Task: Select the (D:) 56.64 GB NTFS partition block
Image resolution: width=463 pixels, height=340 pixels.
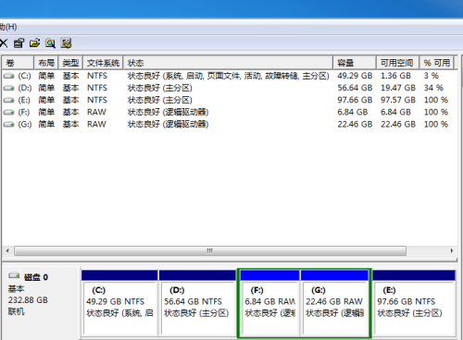Action: point(197,302)
